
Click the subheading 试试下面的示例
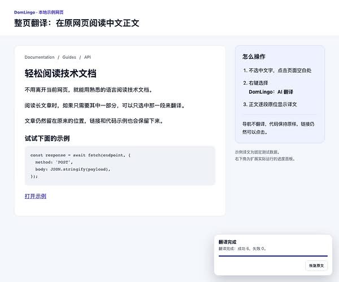pyautogui.click(x=47, y=138)
